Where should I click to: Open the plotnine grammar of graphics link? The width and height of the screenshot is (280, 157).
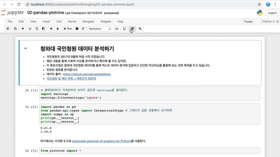point(101,141)
